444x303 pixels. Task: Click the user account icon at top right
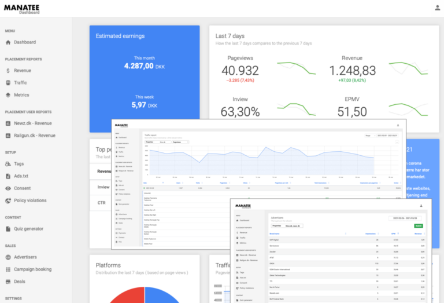pyautogui.click(x=437, y=8)
